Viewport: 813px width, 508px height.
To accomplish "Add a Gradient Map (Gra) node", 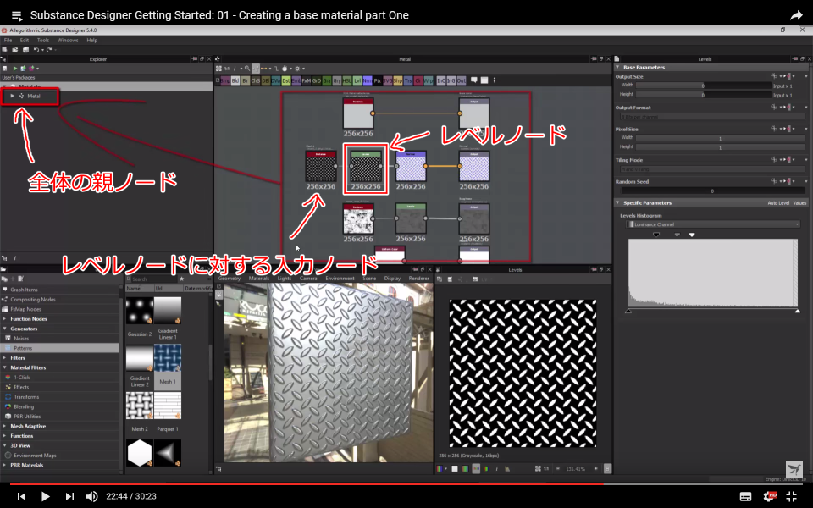I will pos(327,80).
